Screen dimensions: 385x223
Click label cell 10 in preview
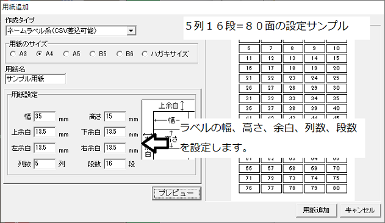(x=336, y=48)
